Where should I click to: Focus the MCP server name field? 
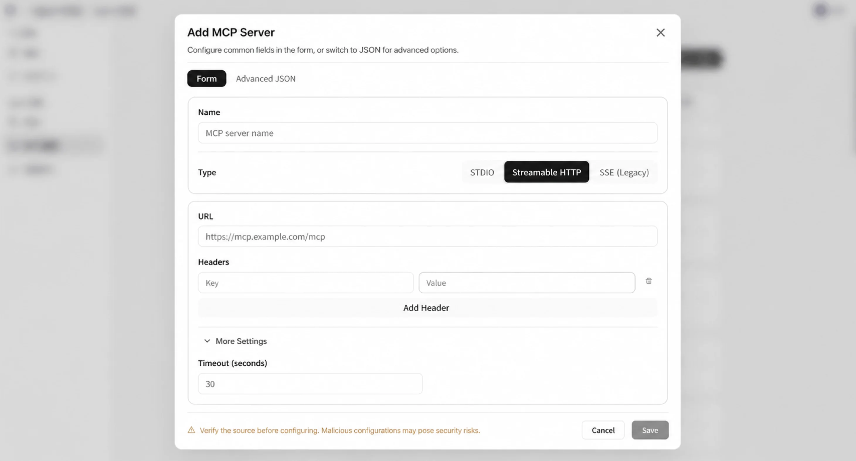(x=428, y=133)
